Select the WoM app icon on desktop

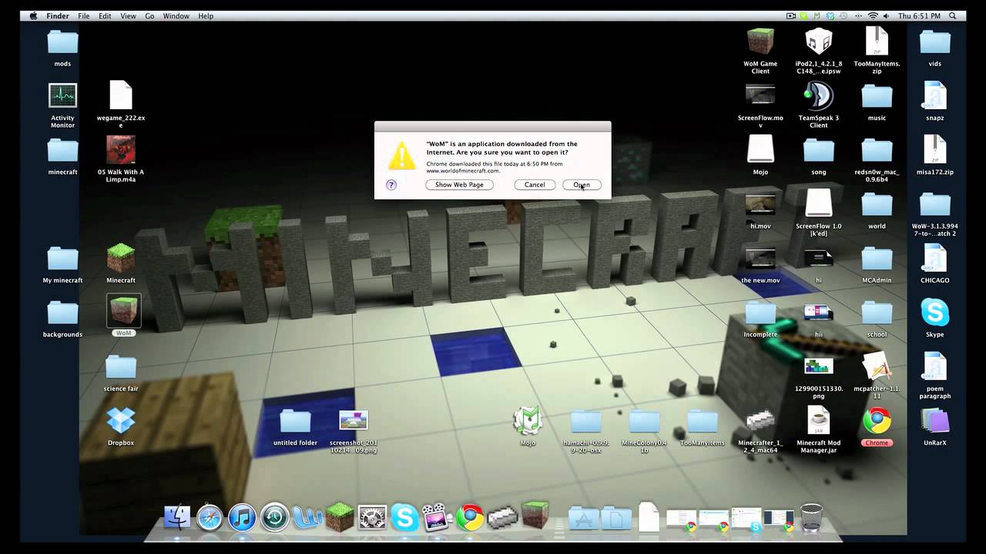pyautogui.click(x=123, y=311)
